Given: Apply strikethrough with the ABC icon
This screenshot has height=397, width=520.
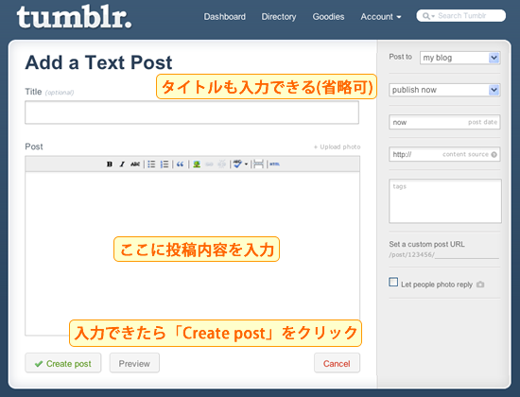Looking at the screenshot, I should [135, 164].
